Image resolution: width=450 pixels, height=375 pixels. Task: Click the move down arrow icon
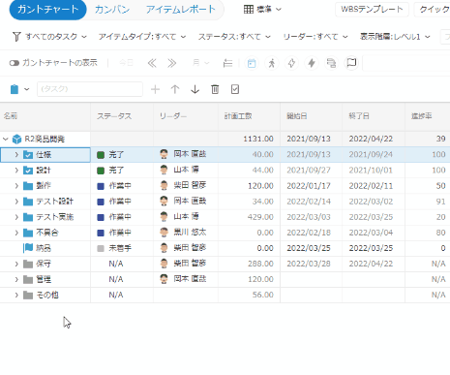195,89
